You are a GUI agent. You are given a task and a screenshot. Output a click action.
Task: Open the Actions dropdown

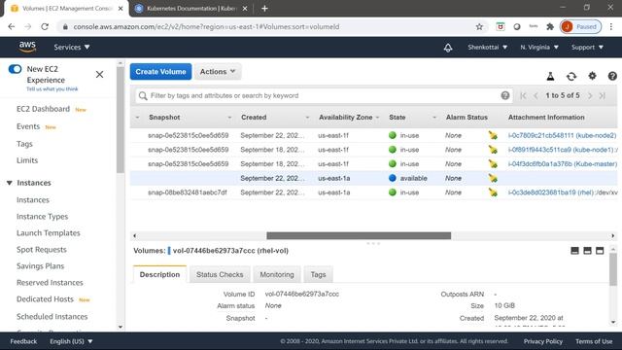pos(218,72)
